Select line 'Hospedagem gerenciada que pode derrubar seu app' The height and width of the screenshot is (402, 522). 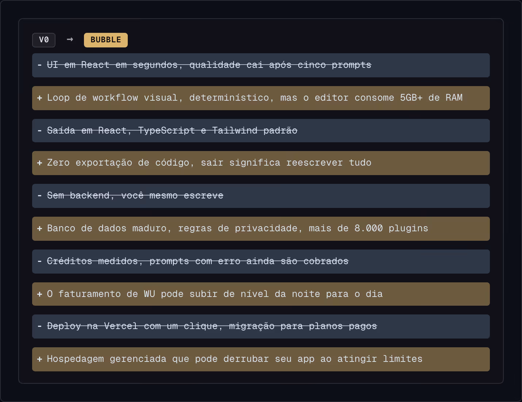(x=261, y=359)
